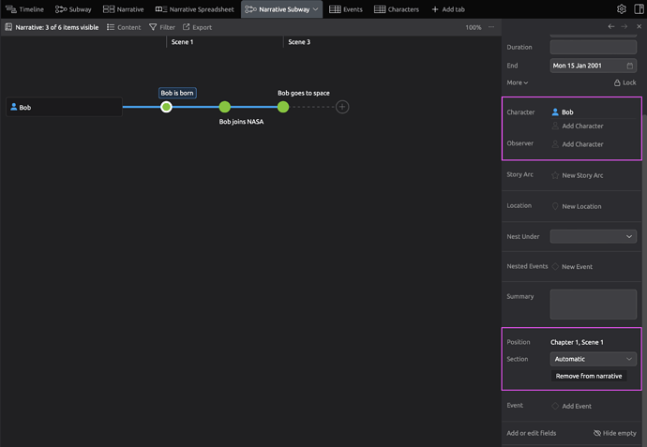Expand the Section dropdown set to Automatic

593,359
